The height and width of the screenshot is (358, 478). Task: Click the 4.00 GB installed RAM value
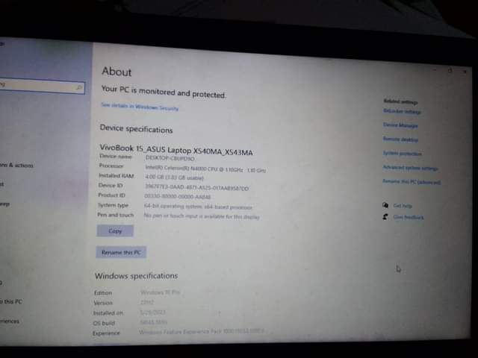pos(174,178)
